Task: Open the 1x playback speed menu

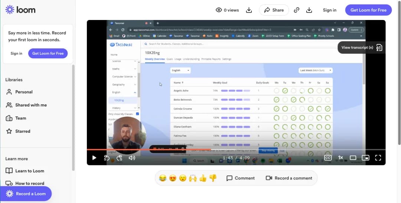Action: click(340, 158)
